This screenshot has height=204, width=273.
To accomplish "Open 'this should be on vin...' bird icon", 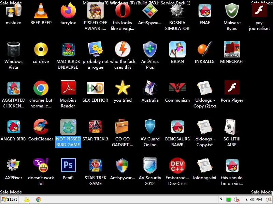I will click(232, 166).
